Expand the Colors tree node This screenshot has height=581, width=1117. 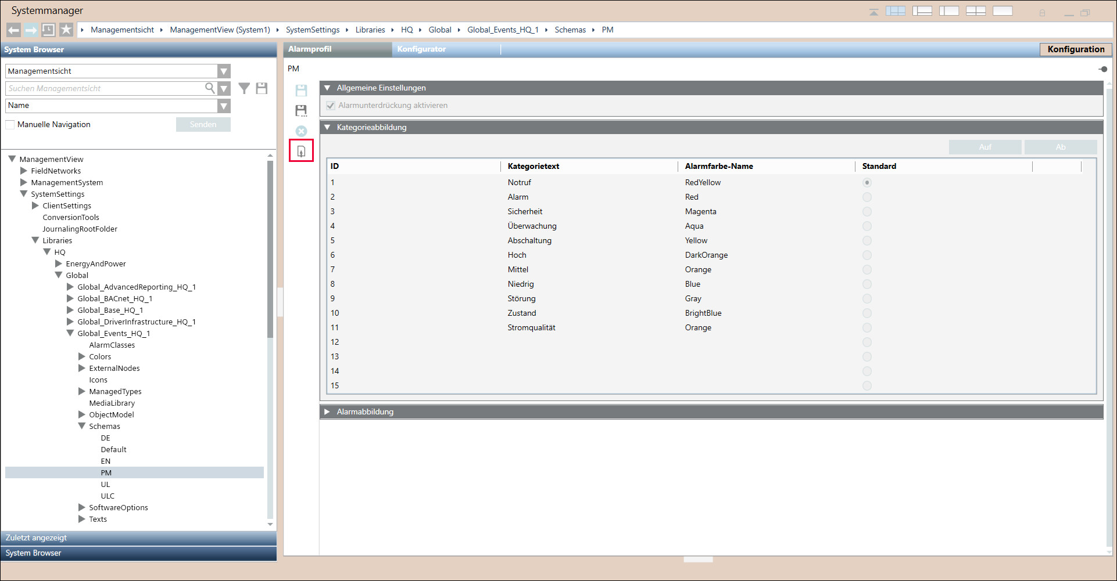pos(82,357)
